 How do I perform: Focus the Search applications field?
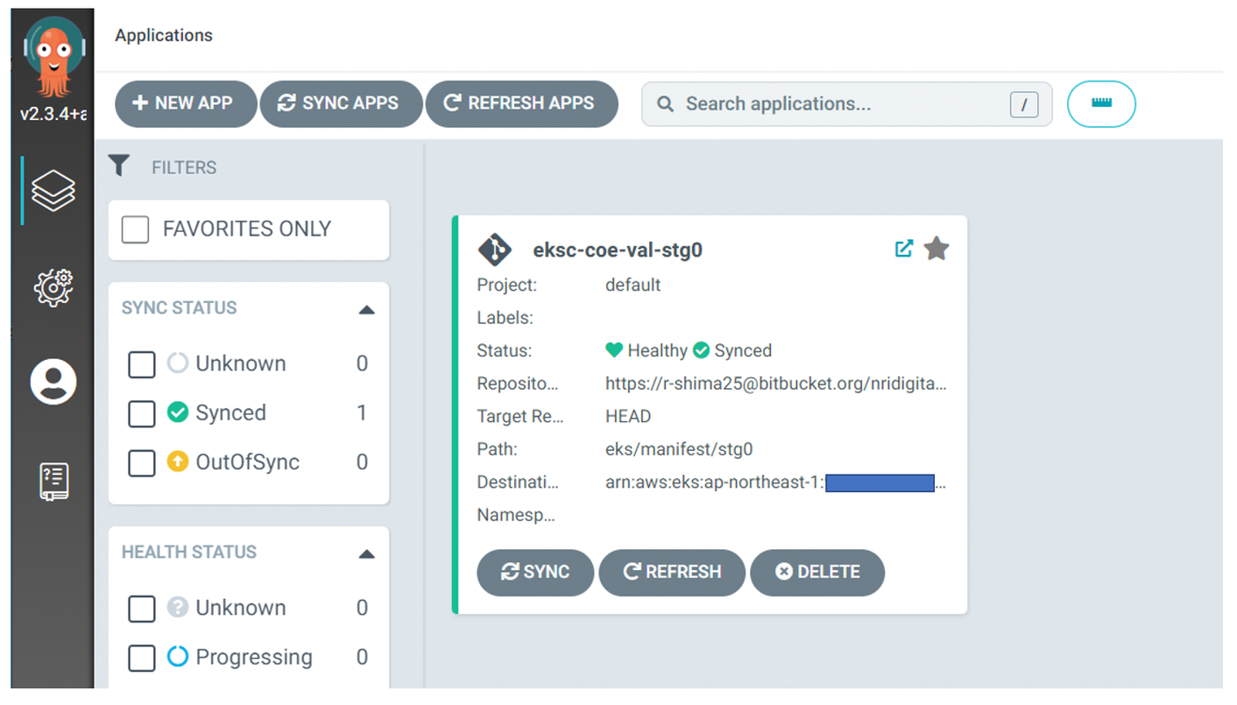click(841, 104)
